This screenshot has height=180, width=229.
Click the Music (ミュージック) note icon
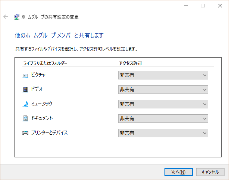(x=25, y=104)
